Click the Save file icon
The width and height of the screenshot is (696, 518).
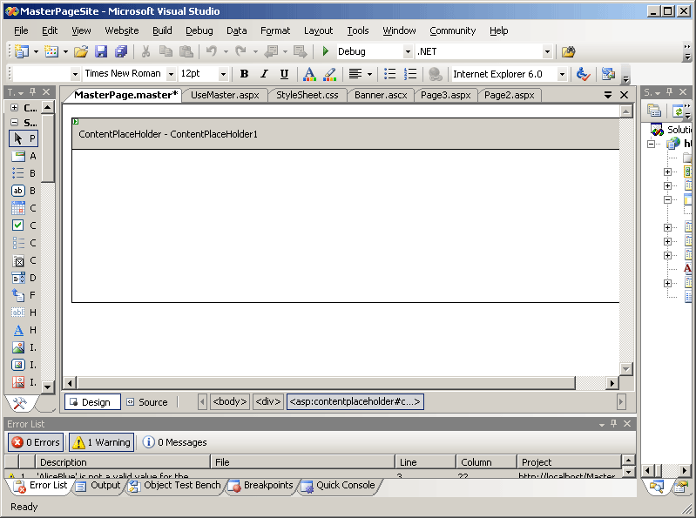pyautogui.click(x=101, y=51)
